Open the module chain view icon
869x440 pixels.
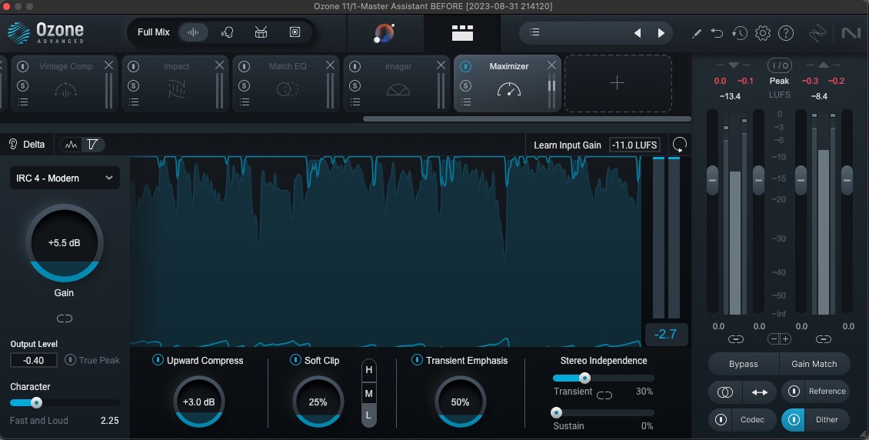(x=462, y=33)
